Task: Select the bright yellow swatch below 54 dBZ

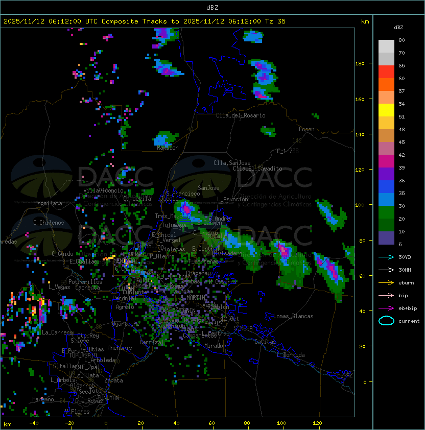Action: point(386,110)
